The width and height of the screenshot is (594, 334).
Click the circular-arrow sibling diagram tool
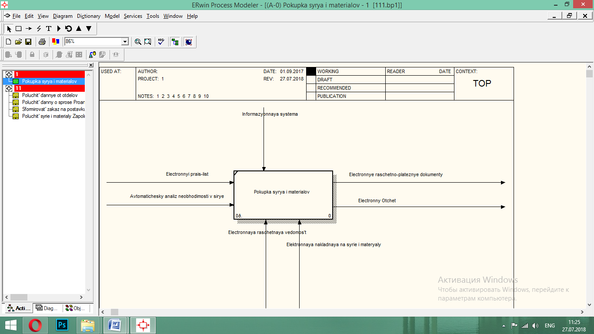69,29
